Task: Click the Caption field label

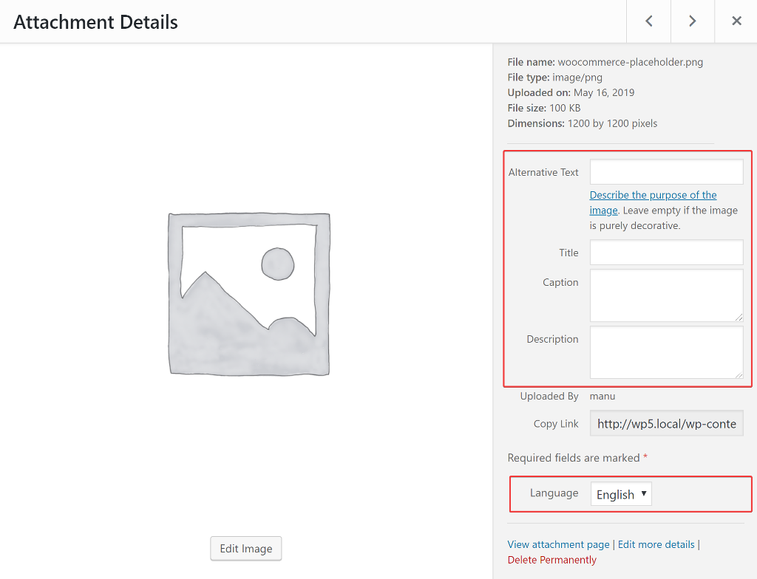Action: (x=560, y=282)
